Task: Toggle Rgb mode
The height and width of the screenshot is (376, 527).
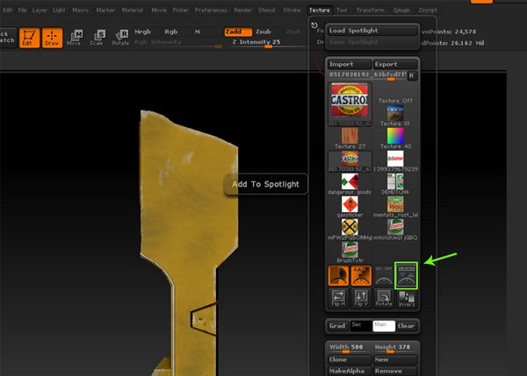Action: [170, 32]
